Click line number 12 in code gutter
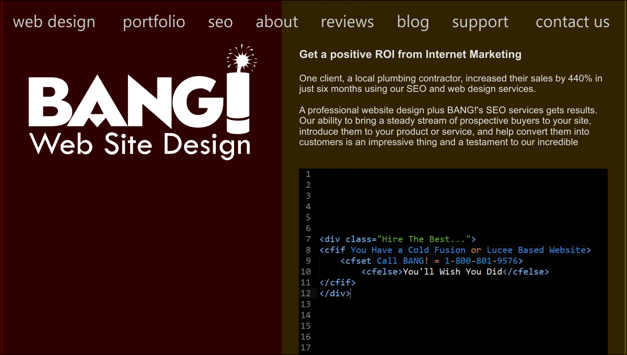The height and width of the screenshot is (355, 627). click(306, 293)
